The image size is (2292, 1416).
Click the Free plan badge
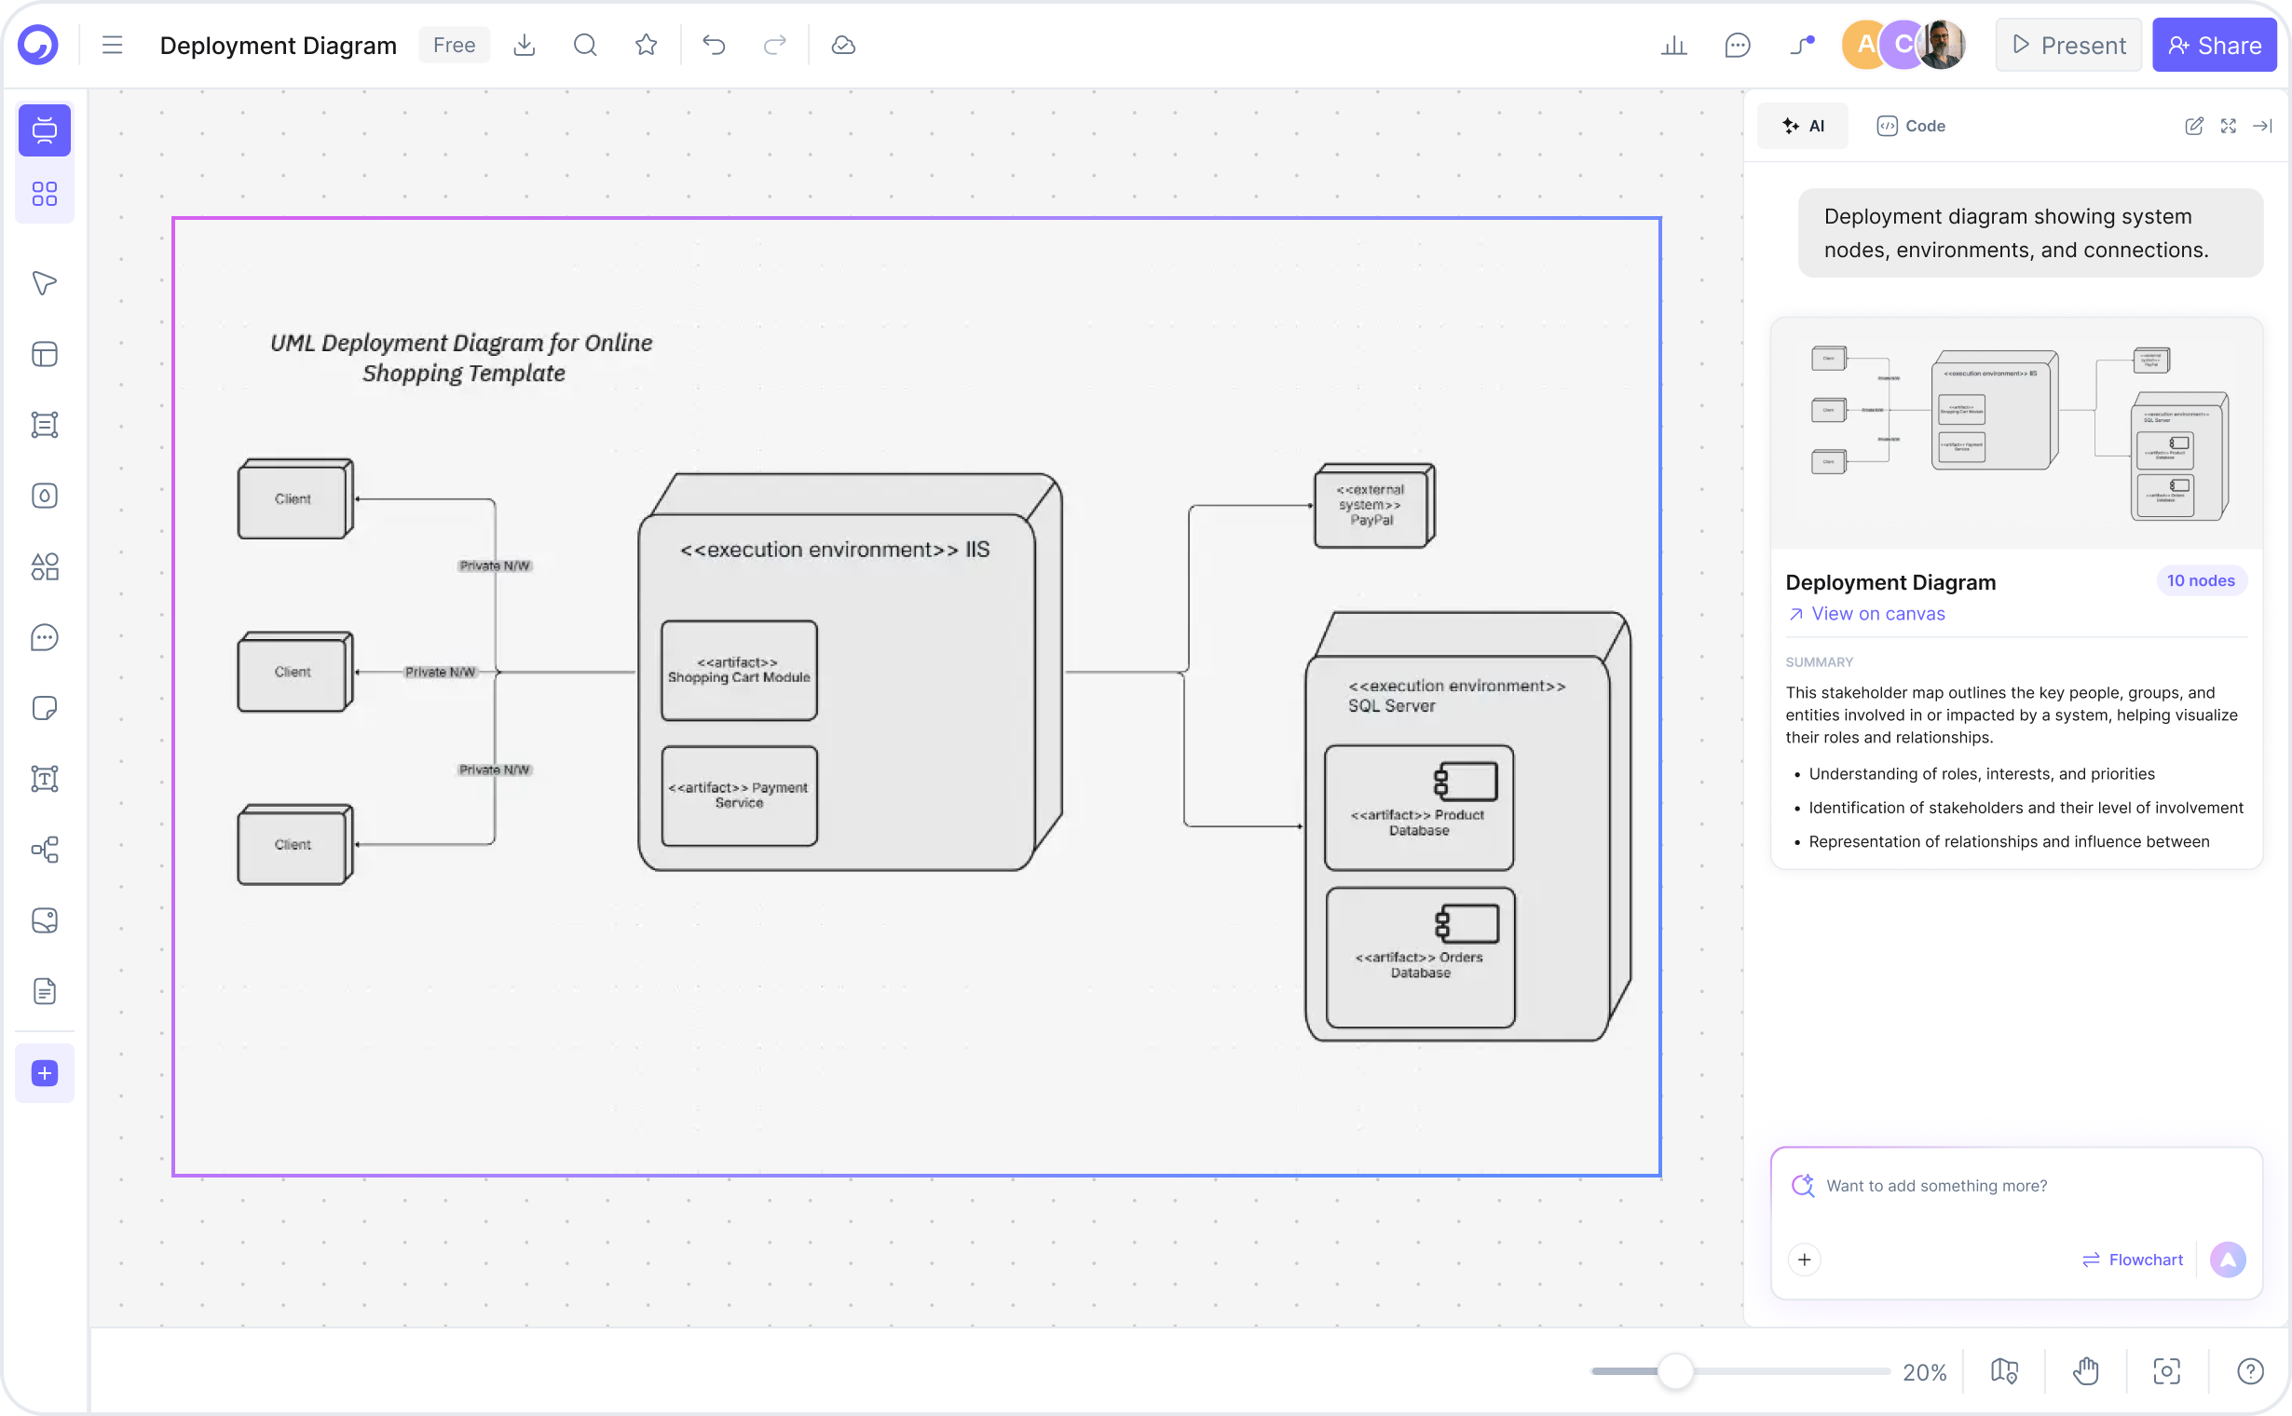455,45
